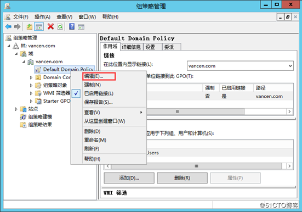Click the WMI 筛选器 folder icon
The image size is (302, 212).
[x=38, y=93]
